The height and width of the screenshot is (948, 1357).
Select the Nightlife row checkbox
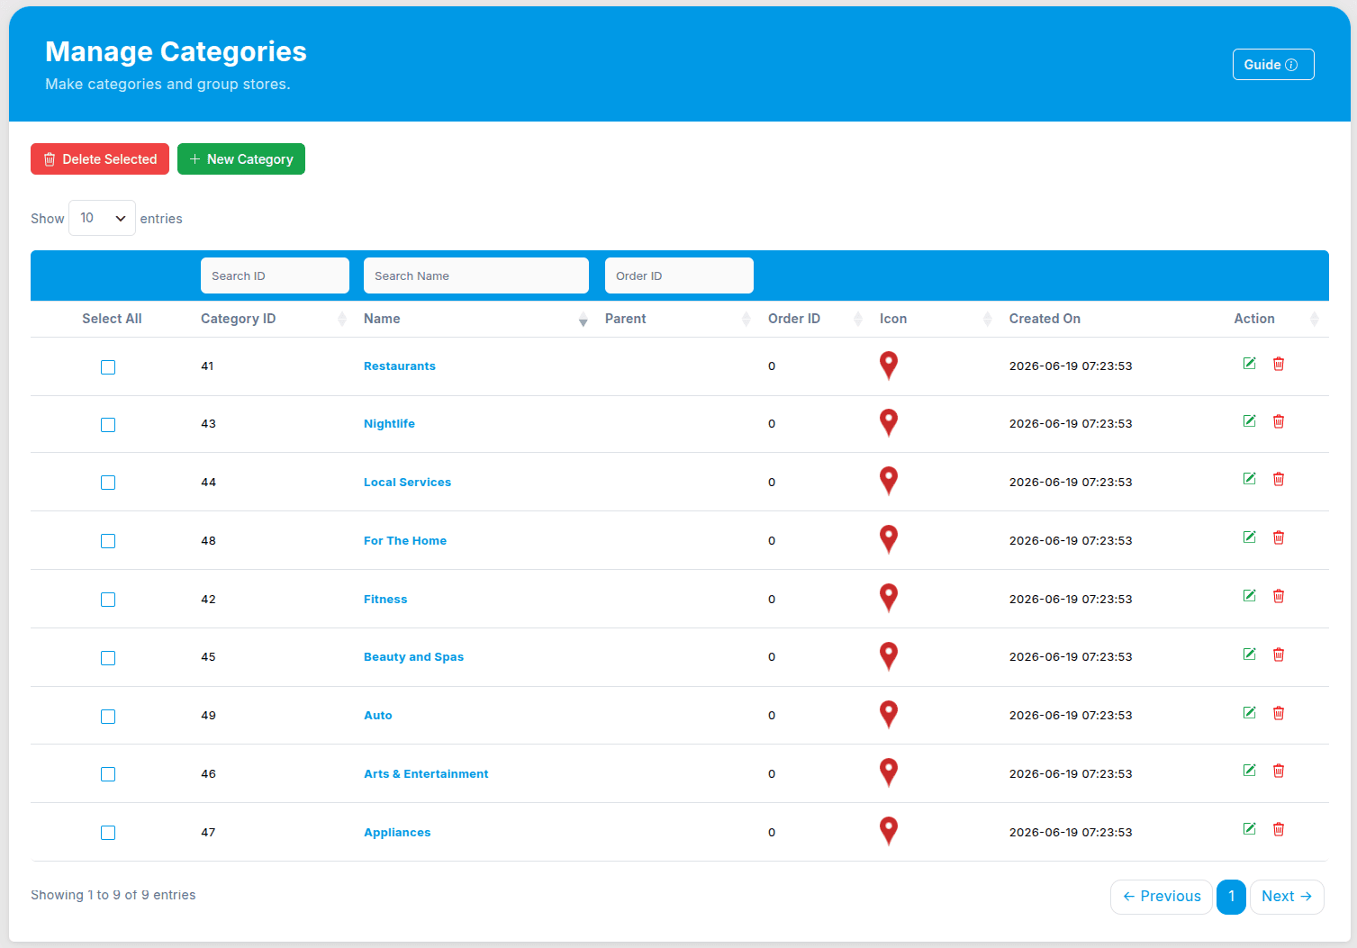[108, 425]
